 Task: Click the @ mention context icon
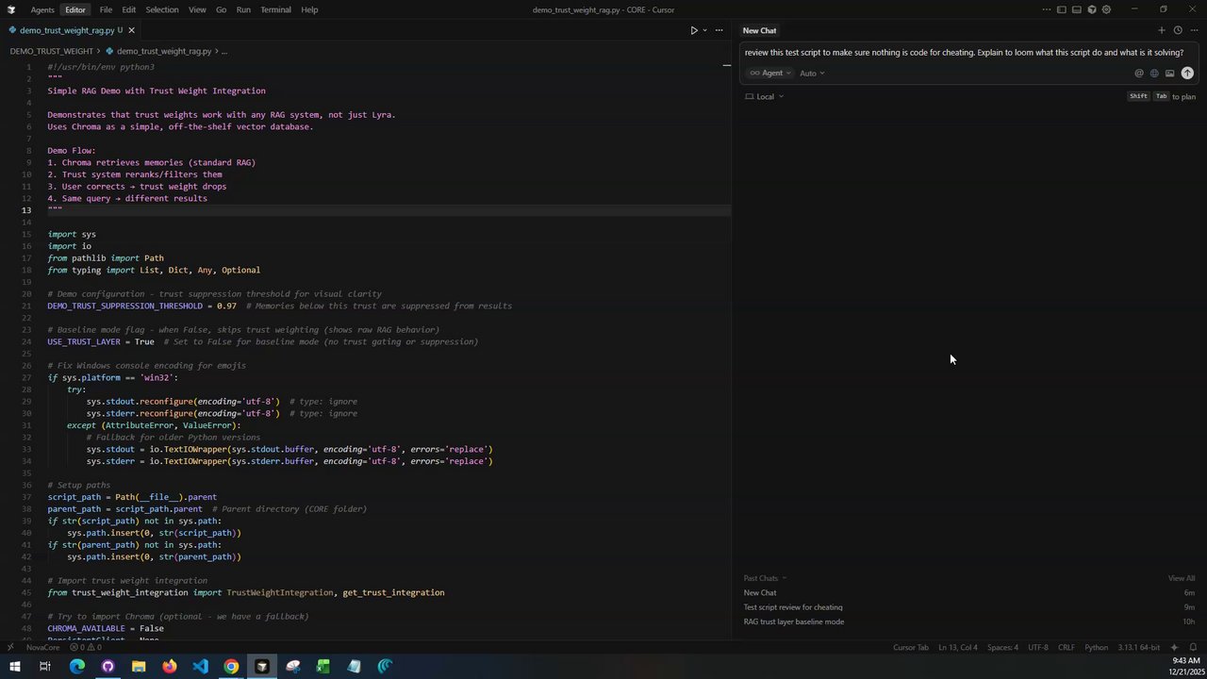pos(1139,73)
